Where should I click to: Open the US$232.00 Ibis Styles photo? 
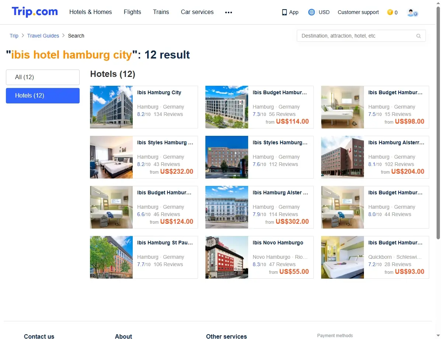click(x=111, y=157)
